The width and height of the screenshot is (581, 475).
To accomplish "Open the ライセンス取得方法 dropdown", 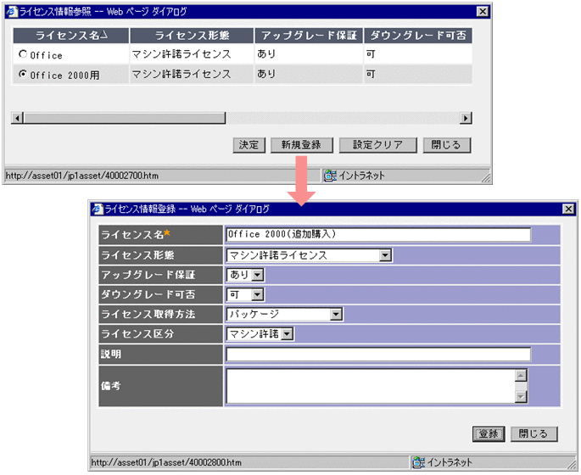I will (x=336, y=315).
